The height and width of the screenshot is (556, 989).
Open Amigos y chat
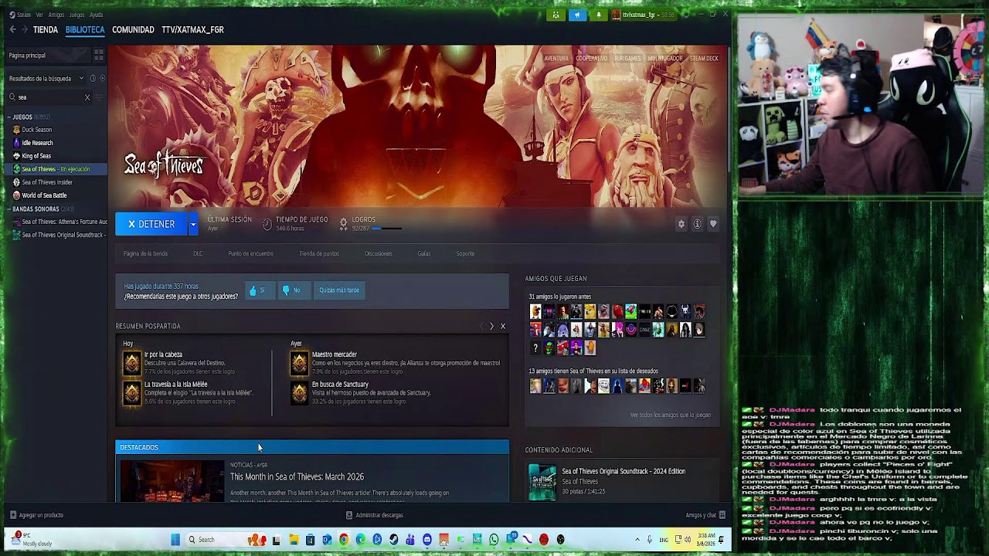coord(705,515)
